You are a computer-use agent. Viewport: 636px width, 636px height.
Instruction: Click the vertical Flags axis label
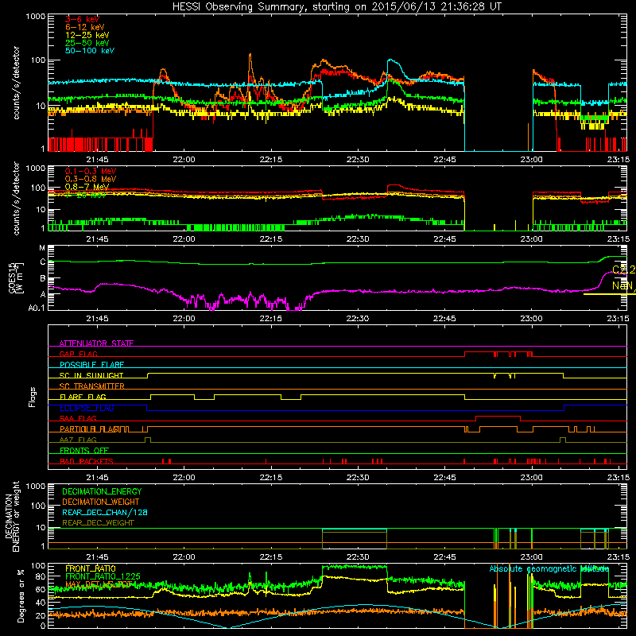[x=33, y=397]
